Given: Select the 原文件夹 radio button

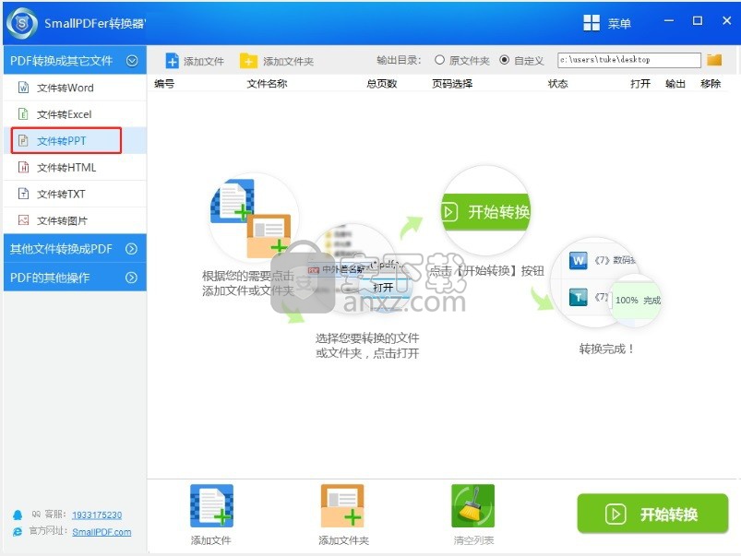Looking at the screenshot, I should coord(439,60).
